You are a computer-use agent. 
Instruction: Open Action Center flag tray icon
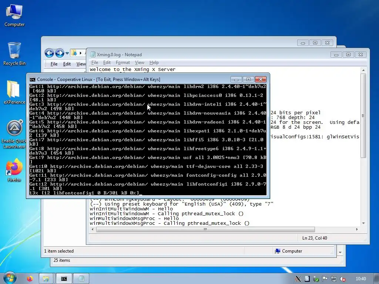[x=325, y=279]
